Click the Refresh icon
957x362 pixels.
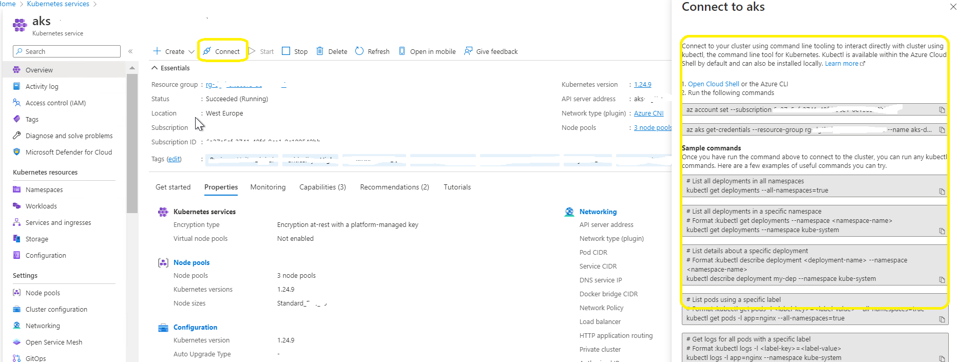click(x=359, y=51)
